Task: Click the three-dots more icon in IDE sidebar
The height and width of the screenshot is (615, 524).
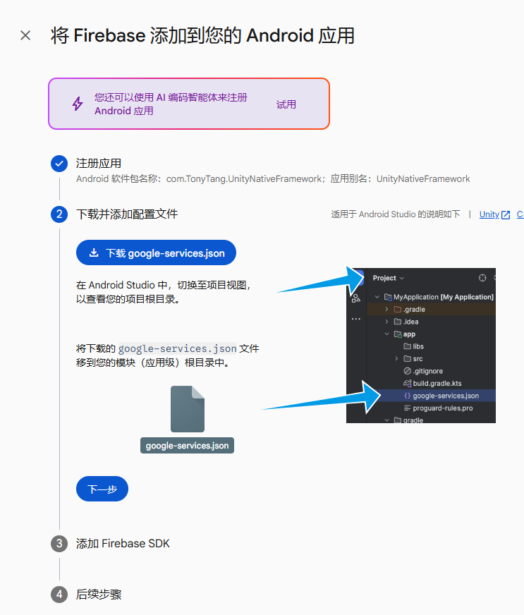Action: 356,319
